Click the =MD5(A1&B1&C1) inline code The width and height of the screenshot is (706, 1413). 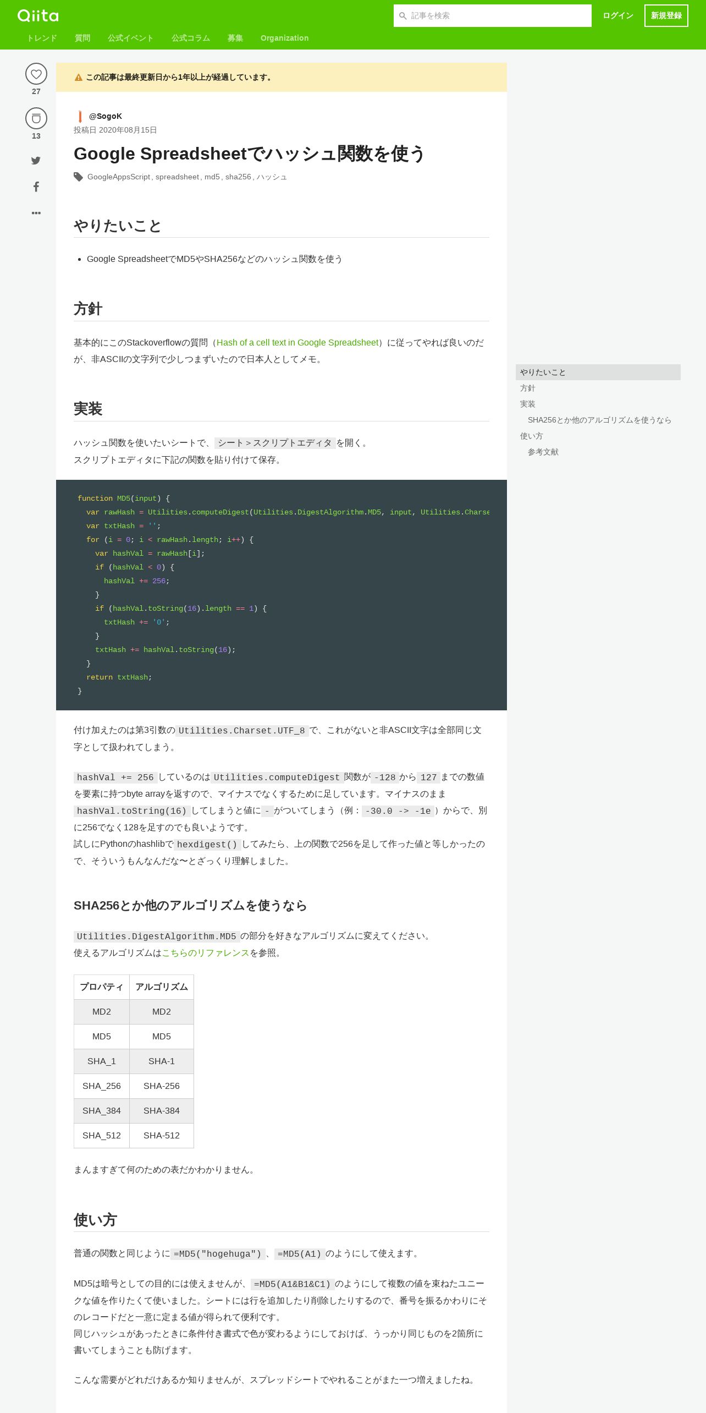click(x=293, y=1284)
